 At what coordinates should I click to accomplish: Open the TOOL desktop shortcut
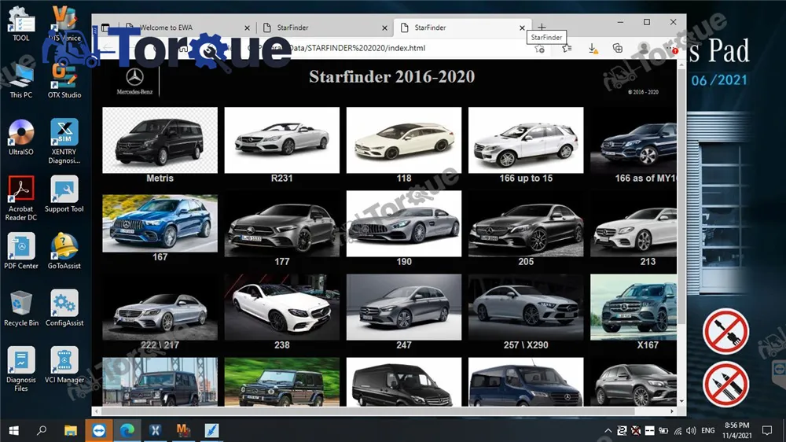pos(21,24)
